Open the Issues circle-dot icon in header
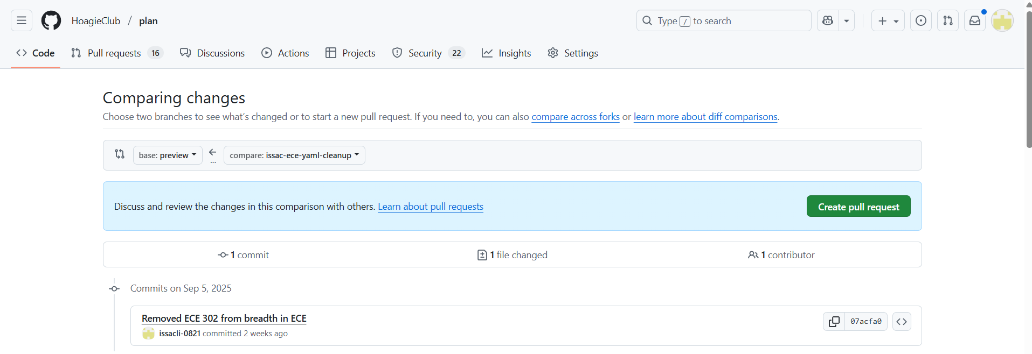Image resolution: width=1032 pixels, height=354 pixels. click(921, 20)
